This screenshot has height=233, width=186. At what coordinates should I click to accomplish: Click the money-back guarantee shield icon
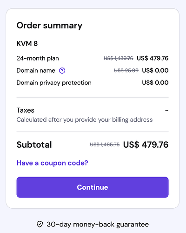pyautogui.click(x=40, y=224)
